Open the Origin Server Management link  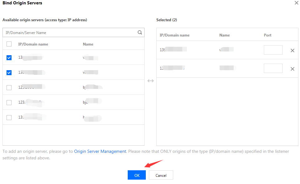(100, 152)
